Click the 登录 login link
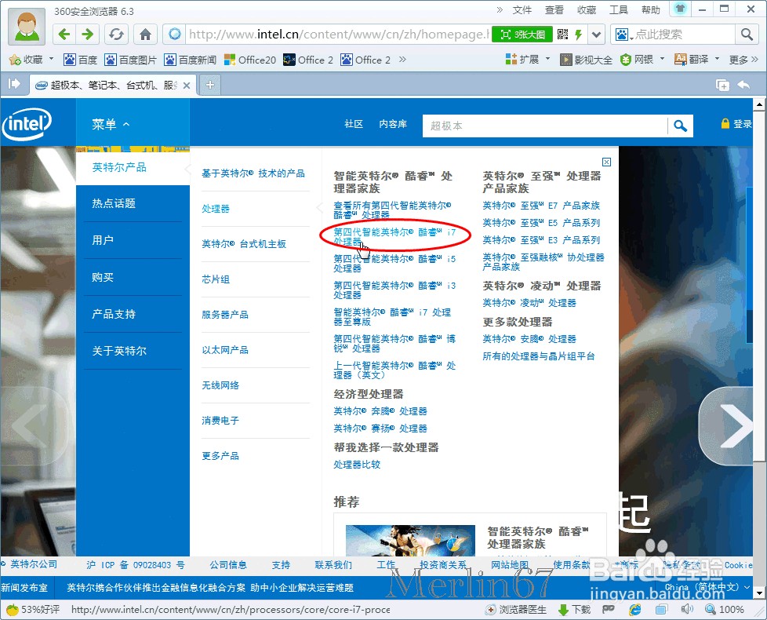Screen dimensions: 767x620 [736, 124]
